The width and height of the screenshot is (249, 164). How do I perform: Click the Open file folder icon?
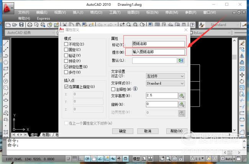(x=15, y=25)
